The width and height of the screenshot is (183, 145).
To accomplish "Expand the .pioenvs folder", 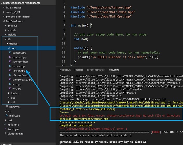I will click(x=6, y=26).
